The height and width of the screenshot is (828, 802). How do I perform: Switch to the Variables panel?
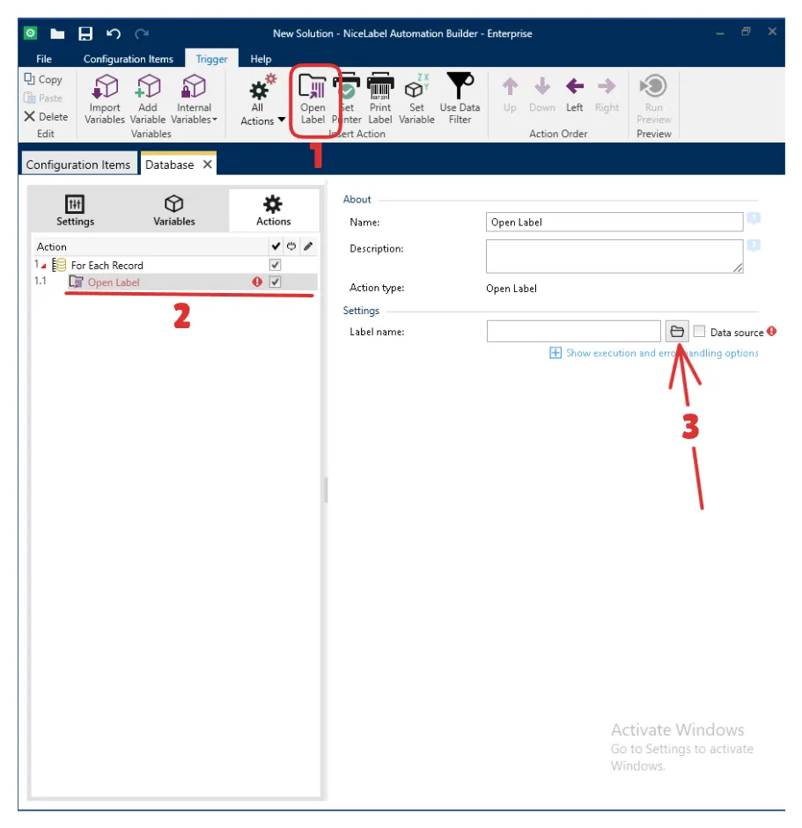tap(174, 210)
